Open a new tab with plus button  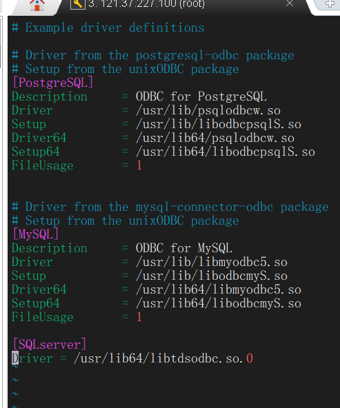tap(330, 3)
